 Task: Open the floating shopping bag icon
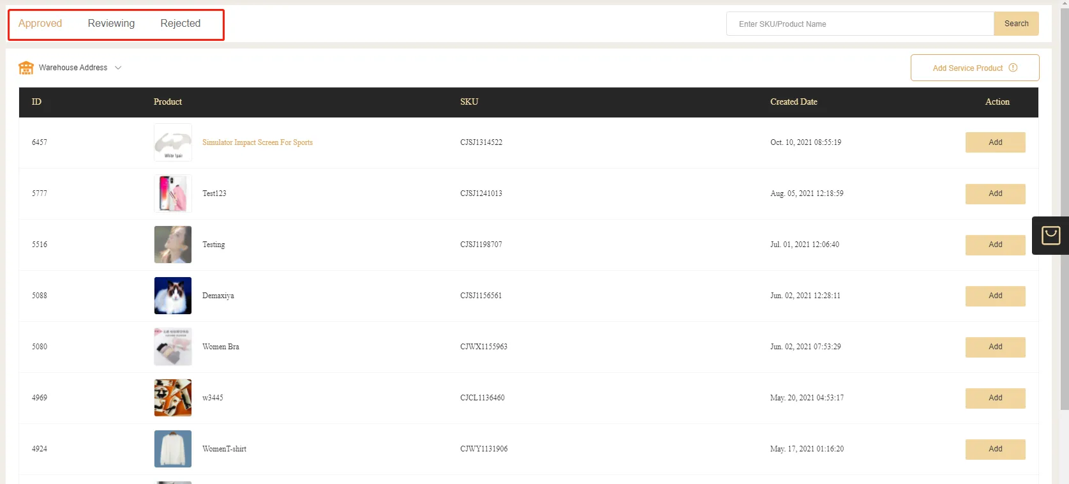(1050, 236)
